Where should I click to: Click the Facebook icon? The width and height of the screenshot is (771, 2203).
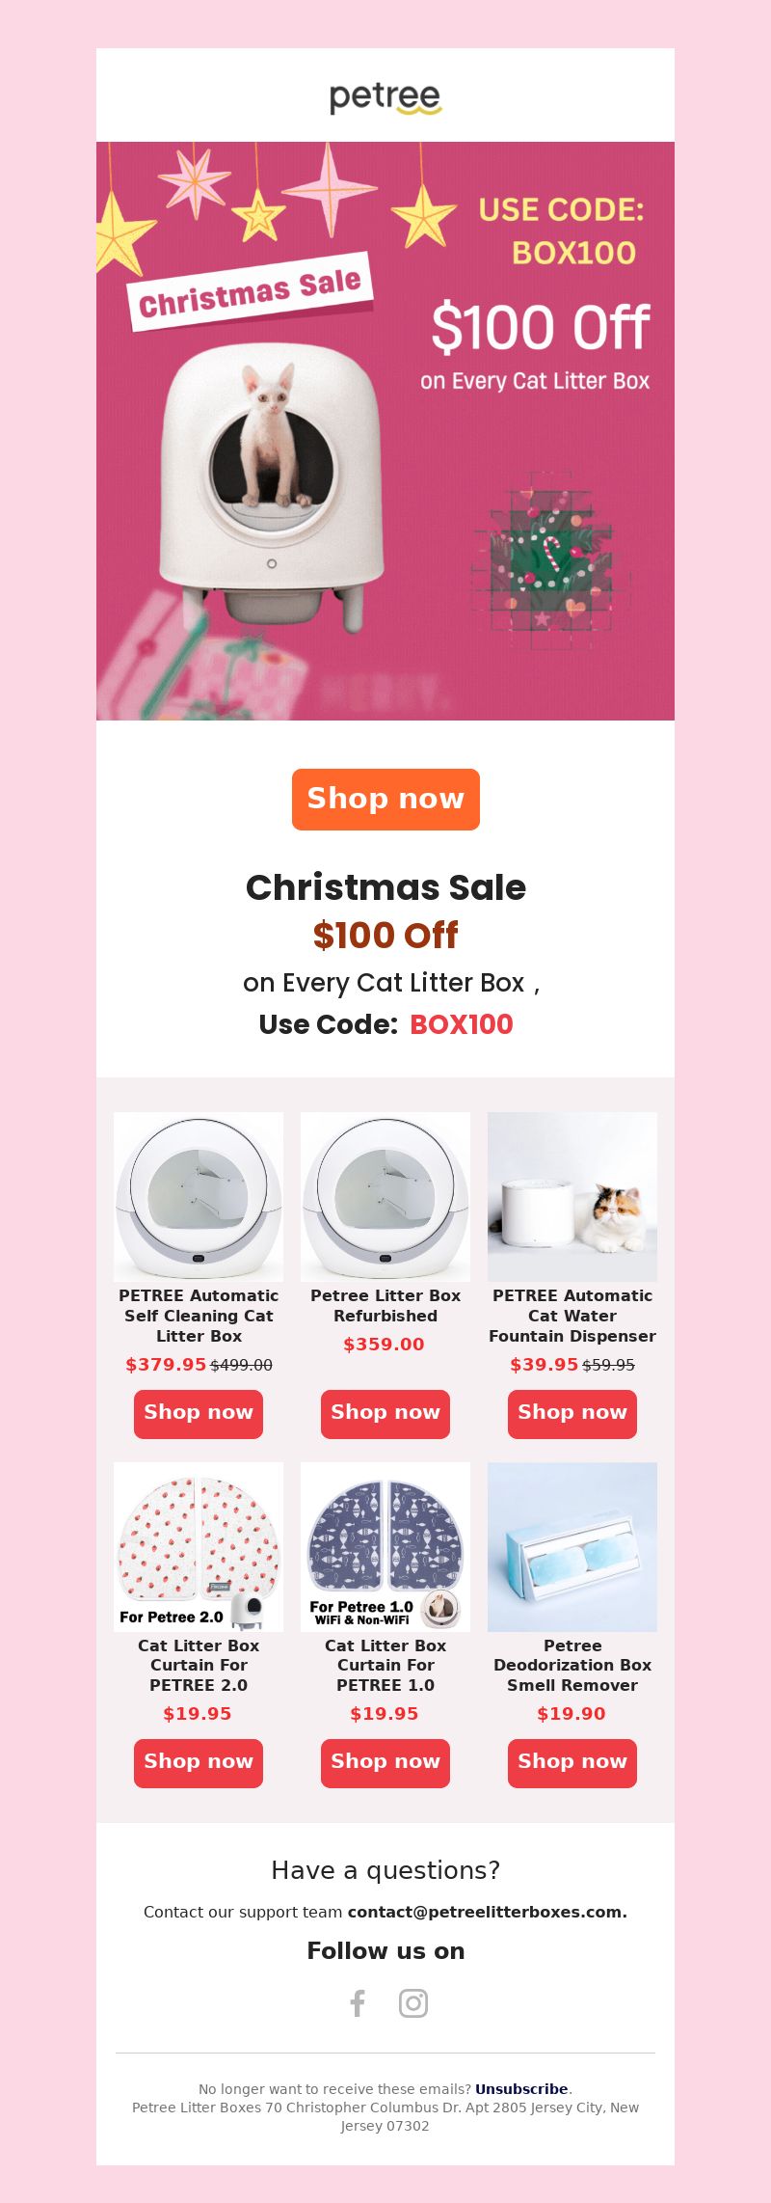click(358, 2003)
